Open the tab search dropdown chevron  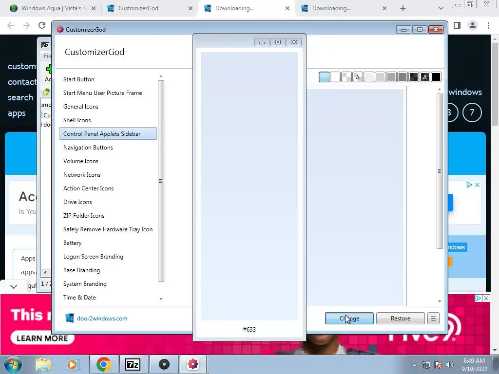(441, 8)
